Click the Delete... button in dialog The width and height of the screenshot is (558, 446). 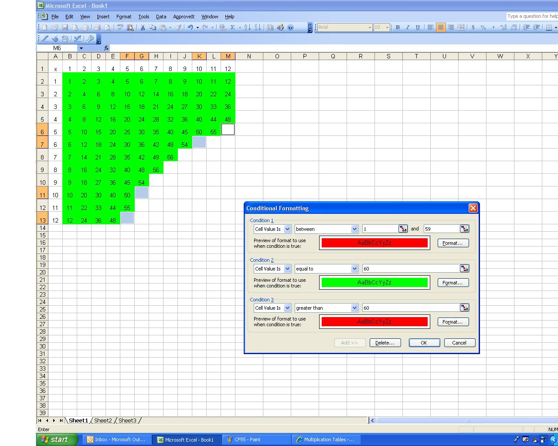[x=385, y=343]
